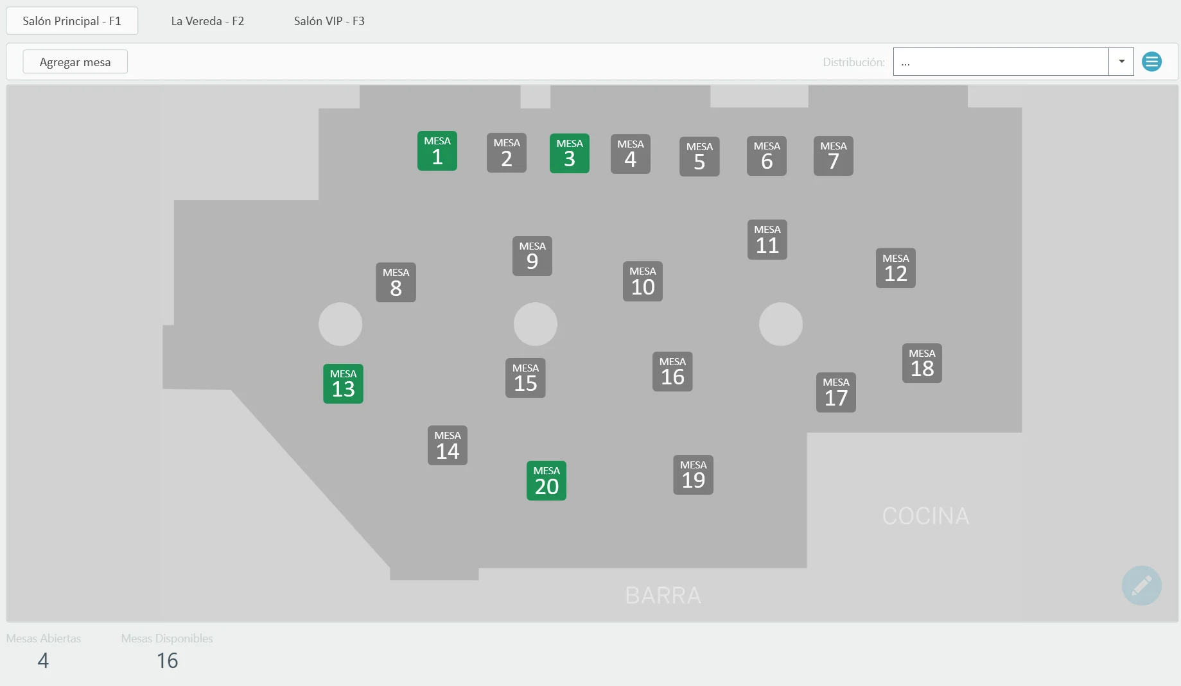Select the green Mesa 1 table
Image resolution: width=1181 pixels, height=686 pixels.
pyautogui.click(x=437, y=151)
